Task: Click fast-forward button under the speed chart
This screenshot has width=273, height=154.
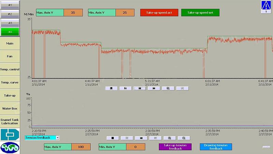Action: point(154,88)
